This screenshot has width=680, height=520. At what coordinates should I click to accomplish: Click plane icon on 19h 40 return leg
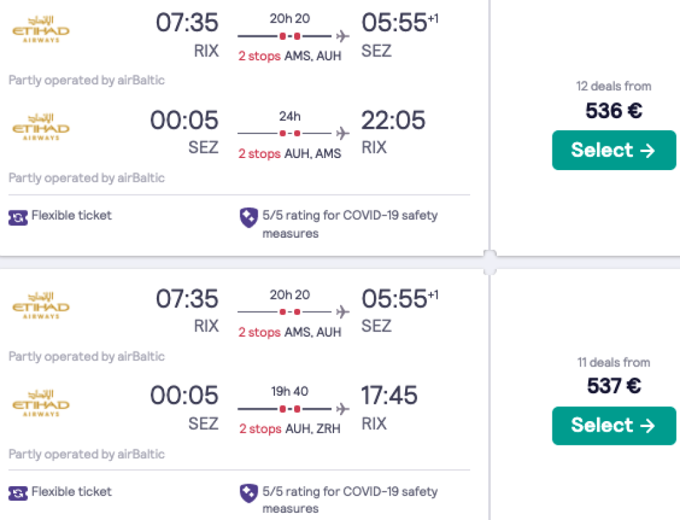click(x=343, y=408)
